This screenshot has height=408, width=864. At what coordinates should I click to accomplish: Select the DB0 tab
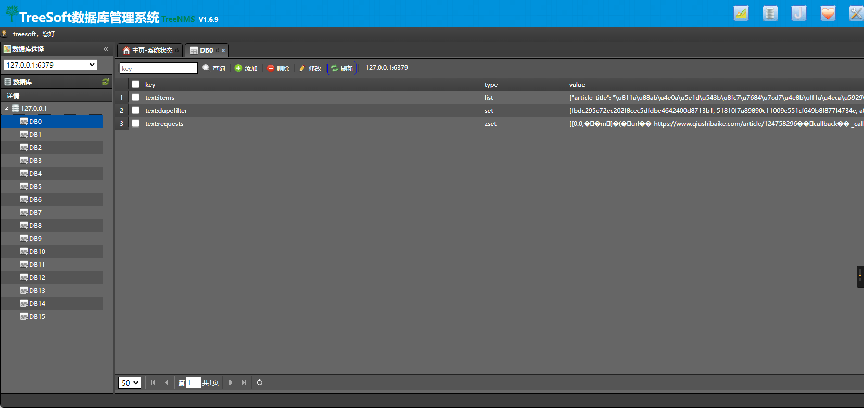tap(206, 50)
